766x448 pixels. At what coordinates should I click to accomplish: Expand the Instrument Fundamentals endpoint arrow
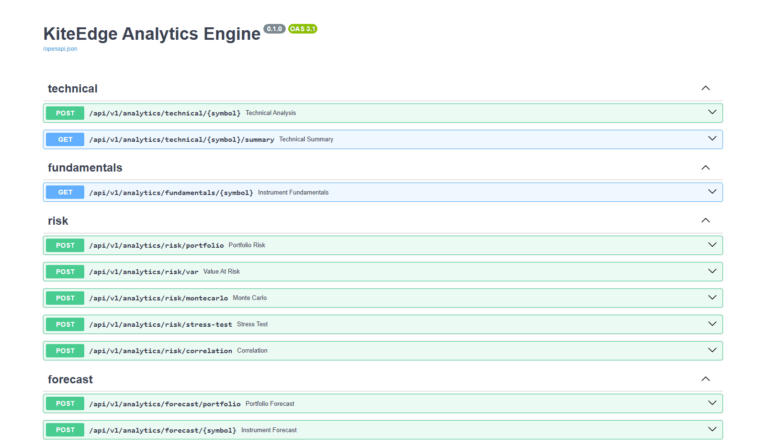tap(712, 192)
